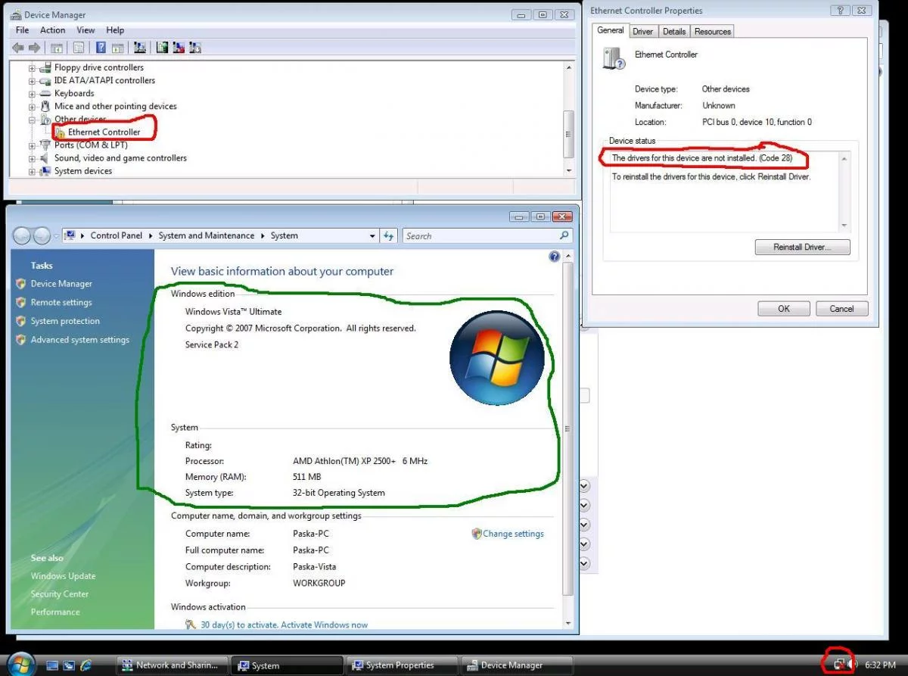Click the back arrow in Device Manager toolbar
Screen dimensions: 908x676
pos(18,48)
